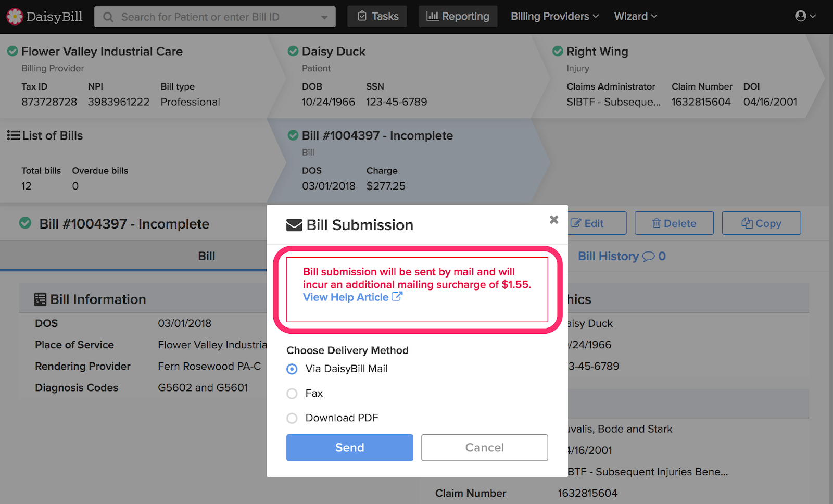Select Via DaisyBill Mail delivery method
Viewport: 833px width, 504px height.
(292, 369)
